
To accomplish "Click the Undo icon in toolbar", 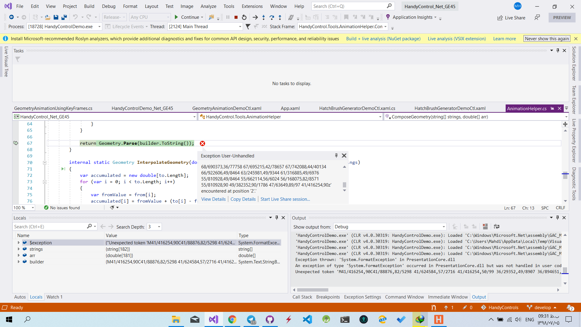I will 75,17.
